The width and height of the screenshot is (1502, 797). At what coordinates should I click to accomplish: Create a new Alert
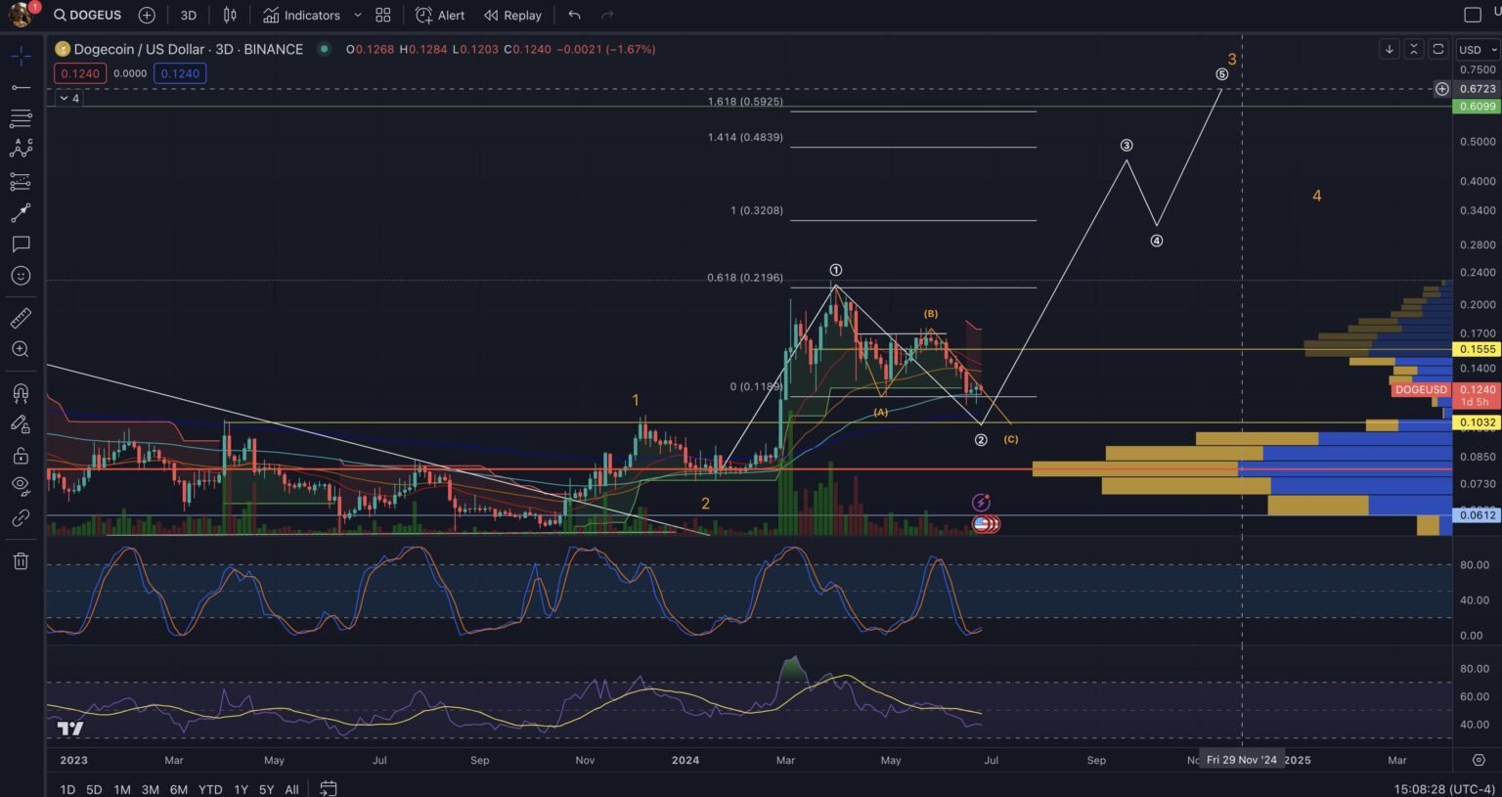[439, 15]
